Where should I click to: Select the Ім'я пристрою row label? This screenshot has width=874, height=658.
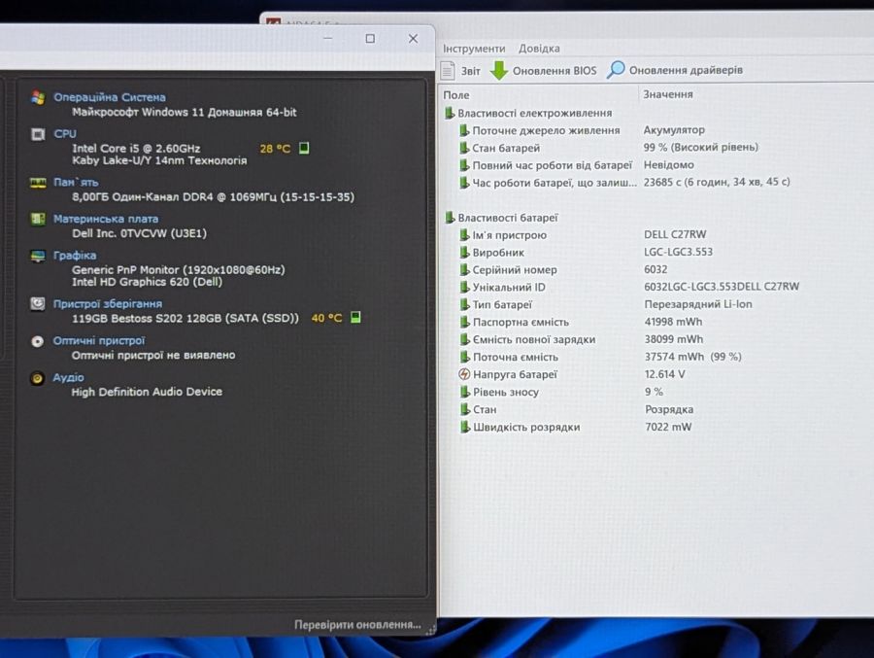[x=510, y=235]
